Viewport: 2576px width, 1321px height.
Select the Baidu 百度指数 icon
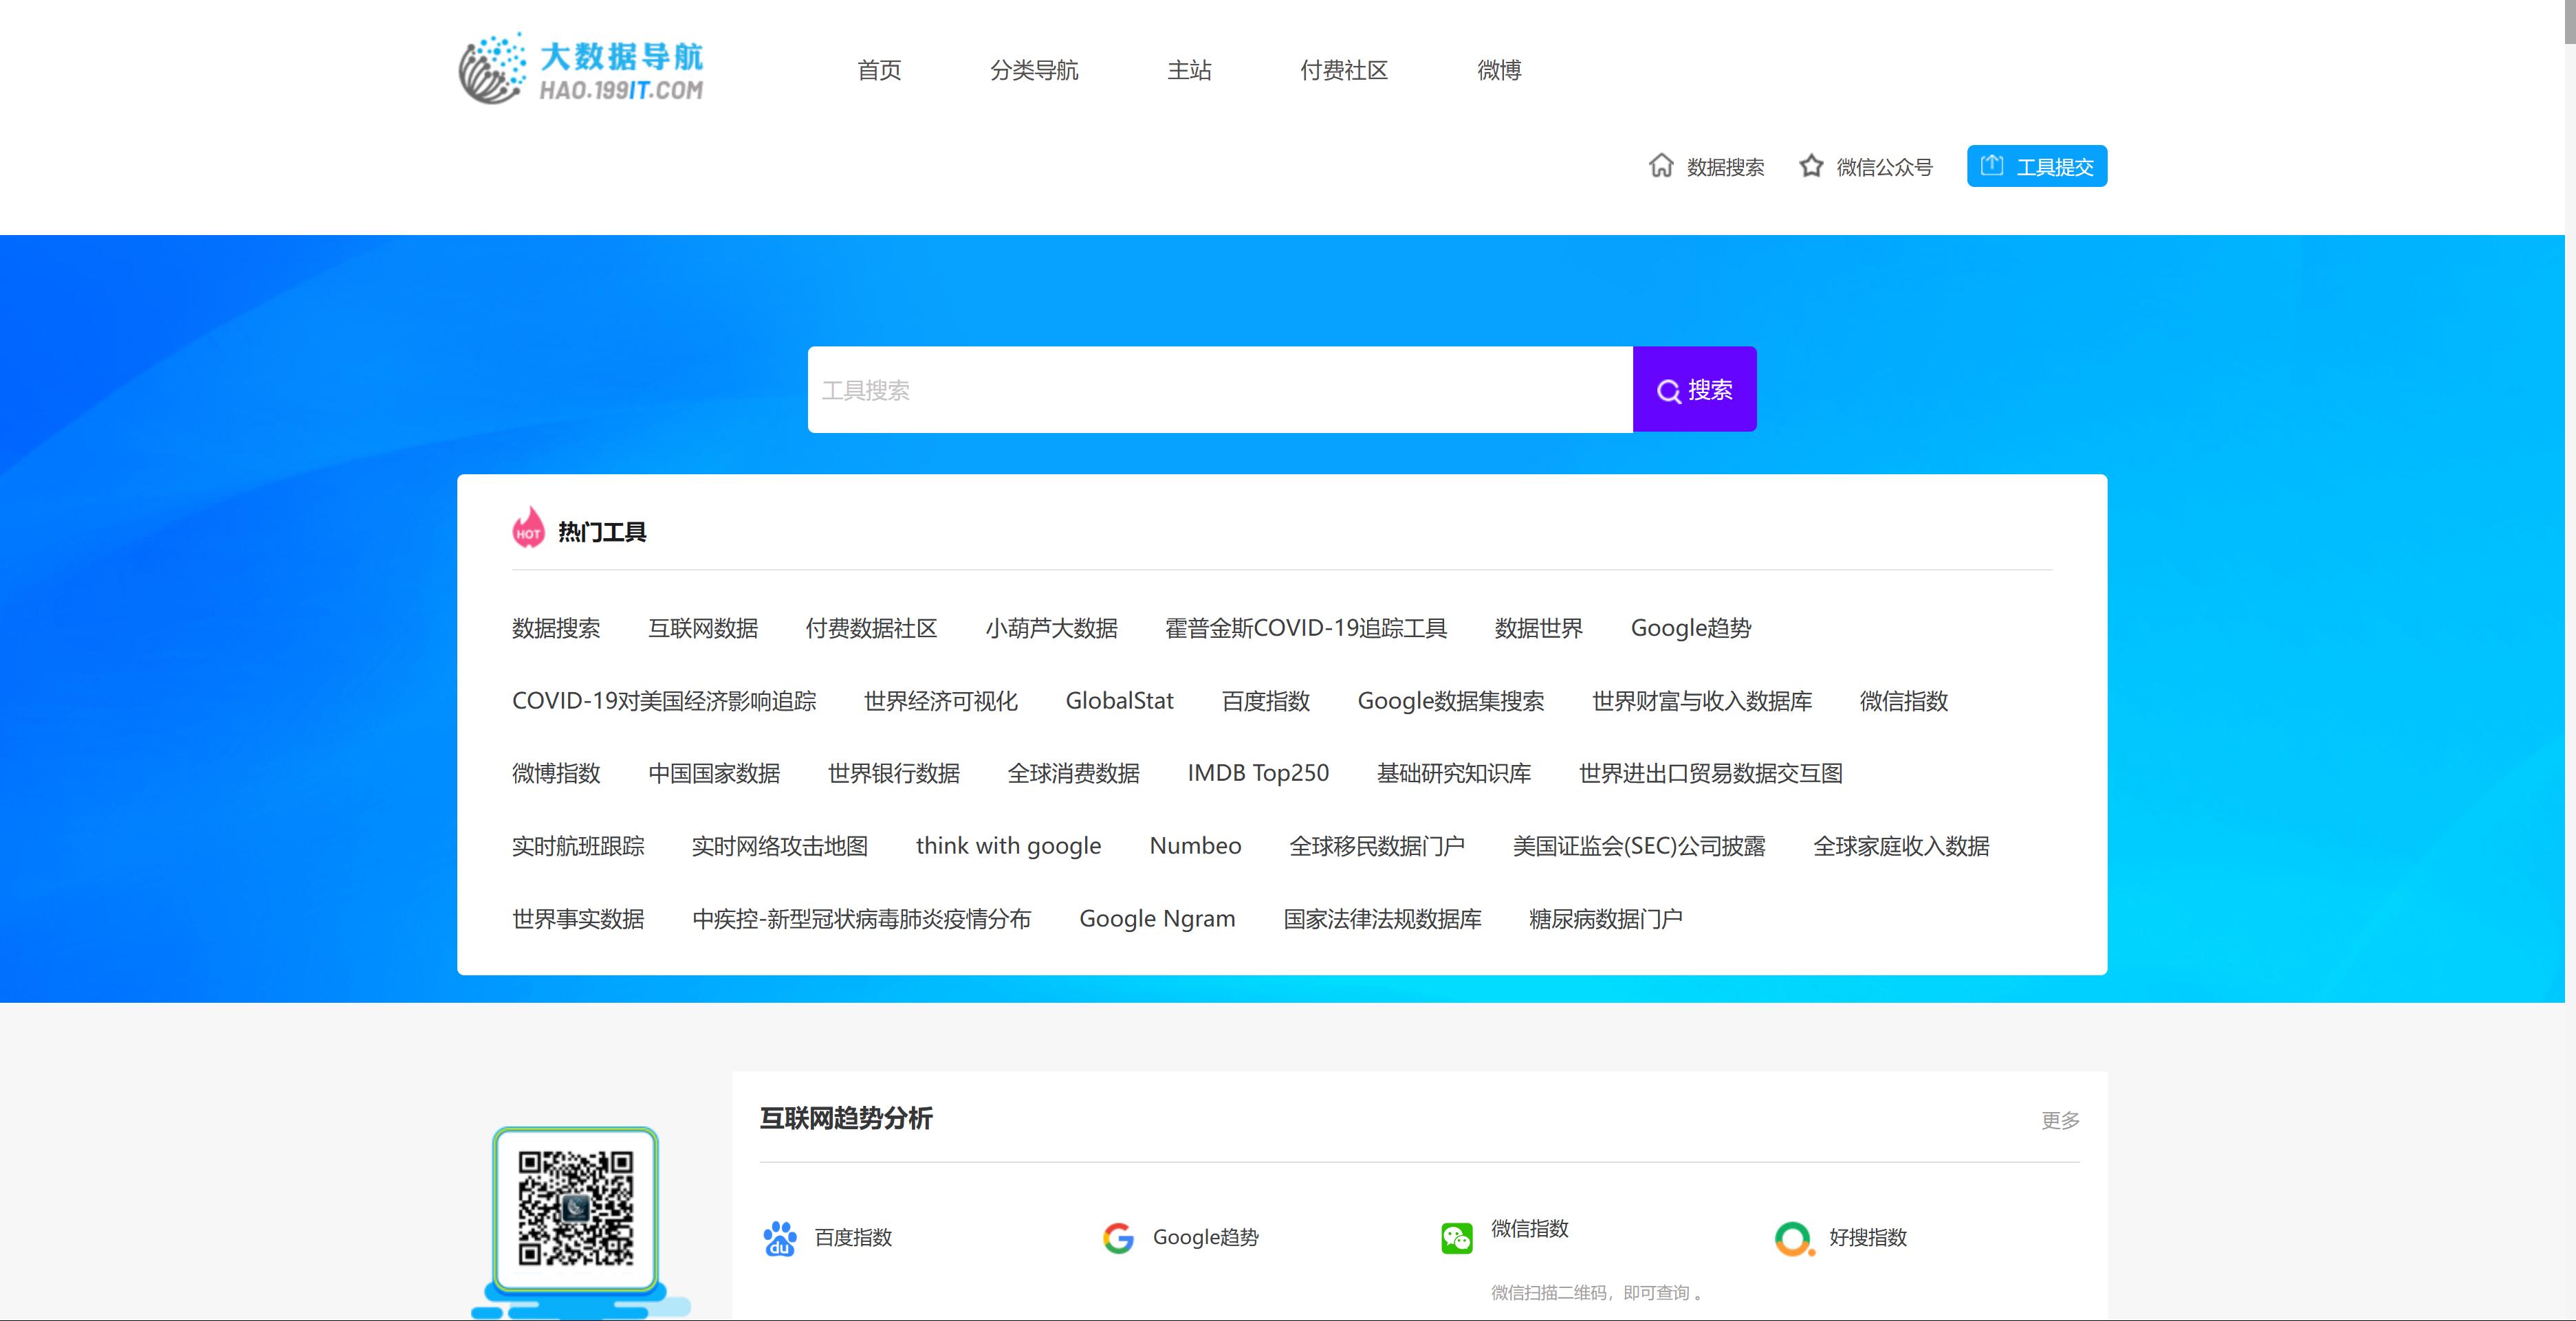click(x=779, y=1238)
